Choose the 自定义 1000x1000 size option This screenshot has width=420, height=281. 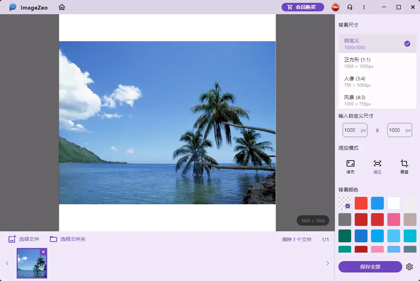click(x=377, y=44)
